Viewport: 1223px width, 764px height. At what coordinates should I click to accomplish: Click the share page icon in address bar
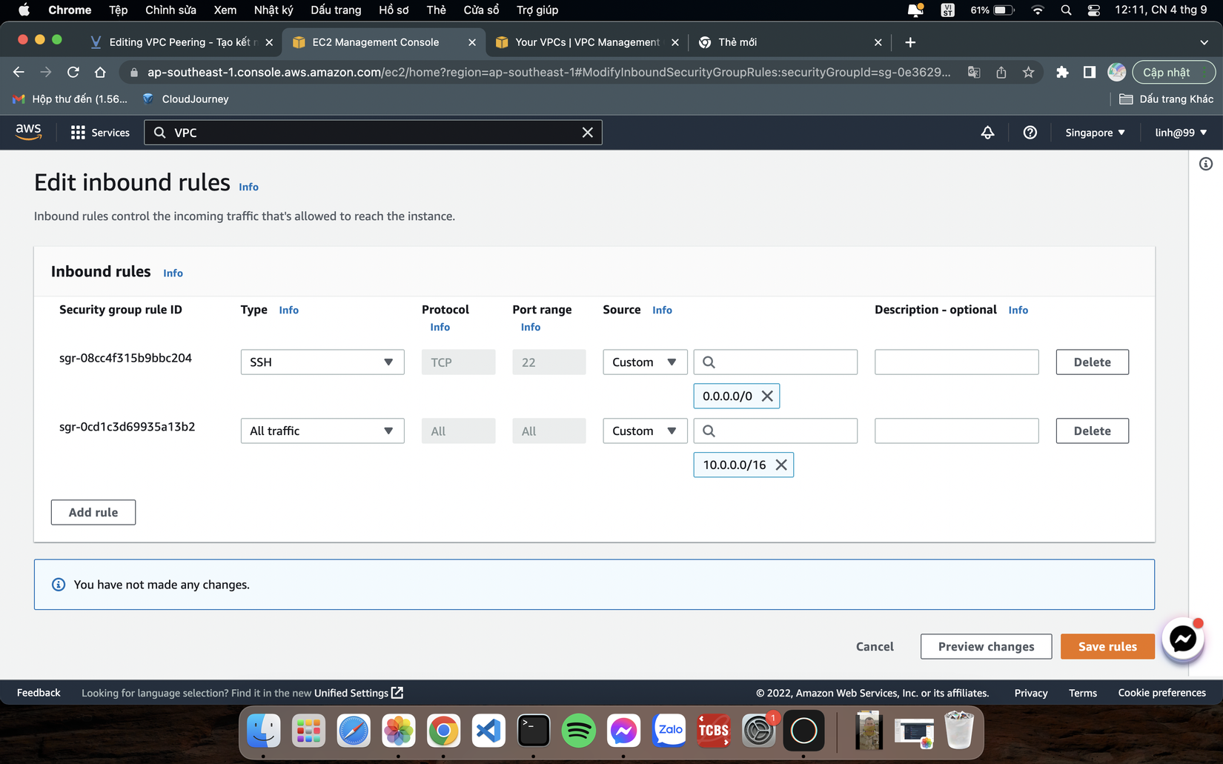[1001, 72]
